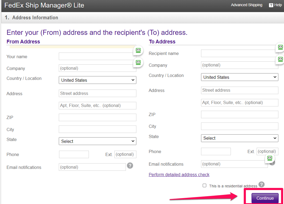Click the From ZIP field
Viewport: 284px width, 204px height.
point(97,117)
